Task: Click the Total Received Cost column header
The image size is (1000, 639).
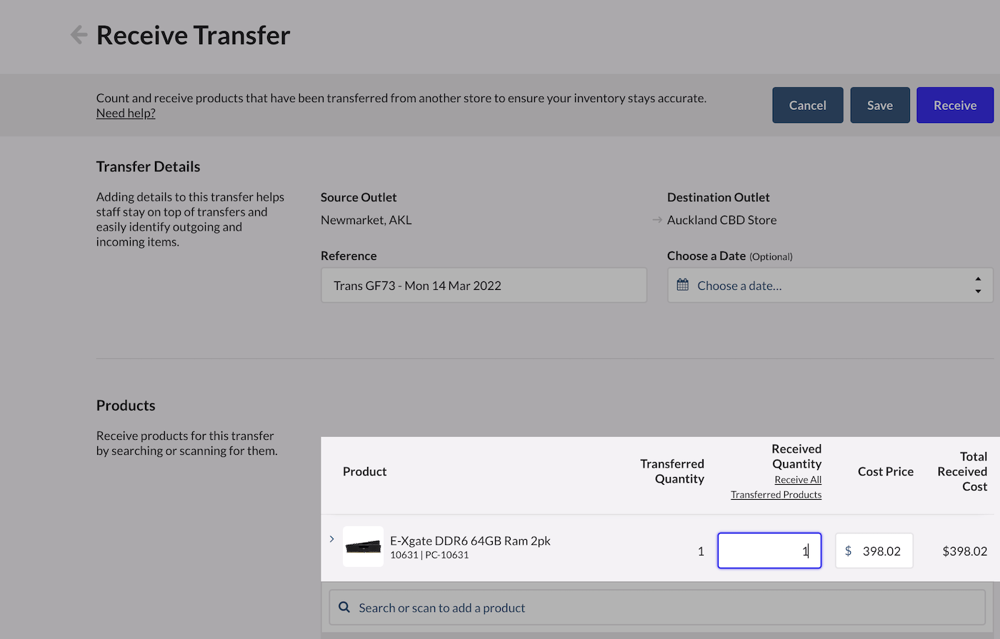Action: click(x=962, y=471)
